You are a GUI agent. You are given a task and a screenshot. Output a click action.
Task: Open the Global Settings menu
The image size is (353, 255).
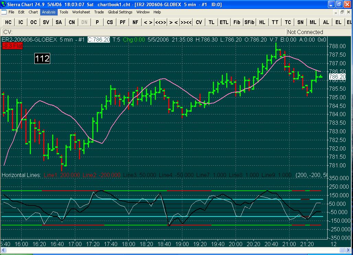coord(120,12)
